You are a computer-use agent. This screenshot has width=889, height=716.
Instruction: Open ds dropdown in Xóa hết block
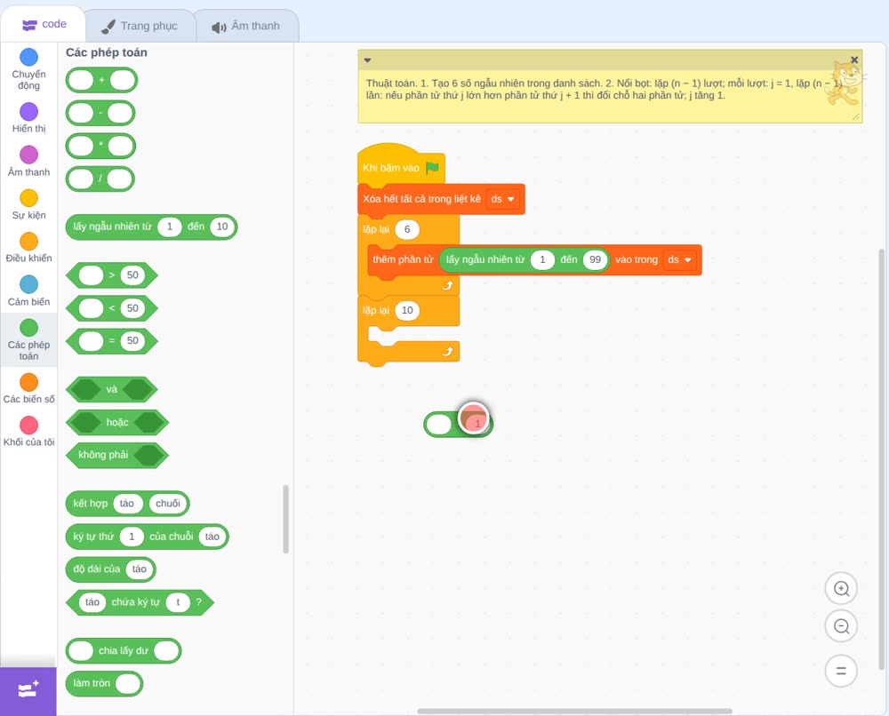tap(503, 199)
